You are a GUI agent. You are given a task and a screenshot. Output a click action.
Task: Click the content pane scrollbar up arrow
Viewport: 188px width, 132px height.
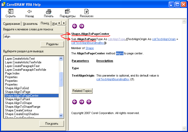pyautogui.click(x=184, y=21)
